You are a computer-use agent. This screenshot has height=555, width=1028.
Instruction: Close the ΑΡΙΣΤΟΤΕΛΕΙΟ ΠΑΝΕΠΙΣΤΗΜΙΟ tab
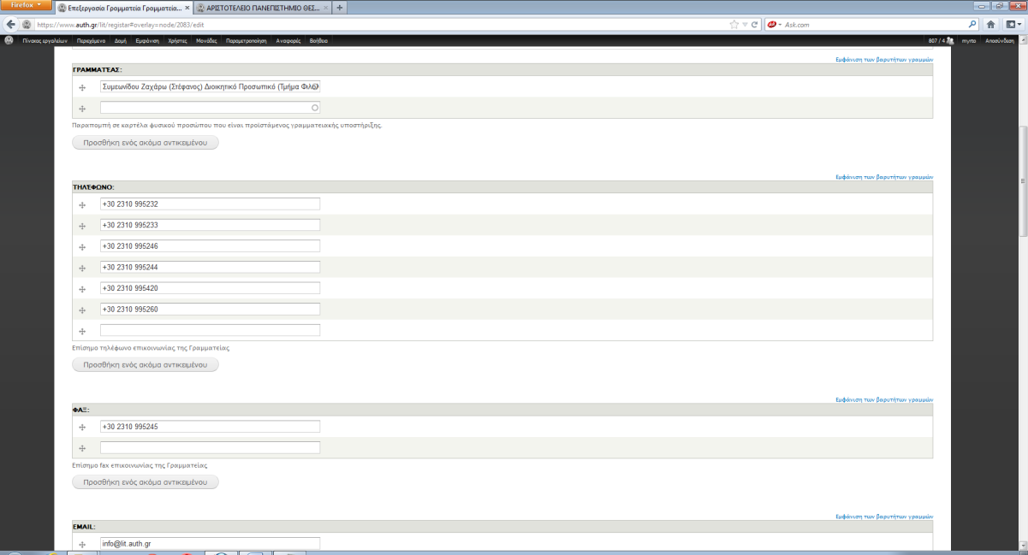click(x=326, y=8)
